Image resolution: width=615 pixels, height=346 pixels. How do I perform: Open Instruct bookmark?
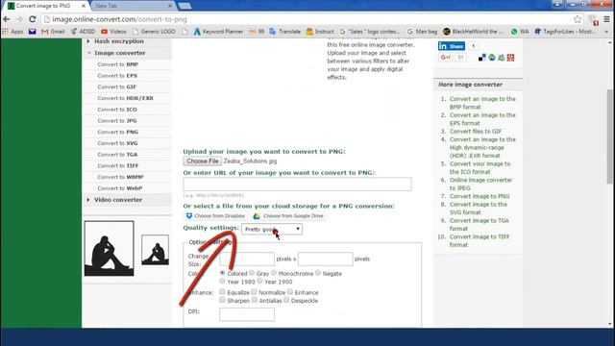(320, 32)
